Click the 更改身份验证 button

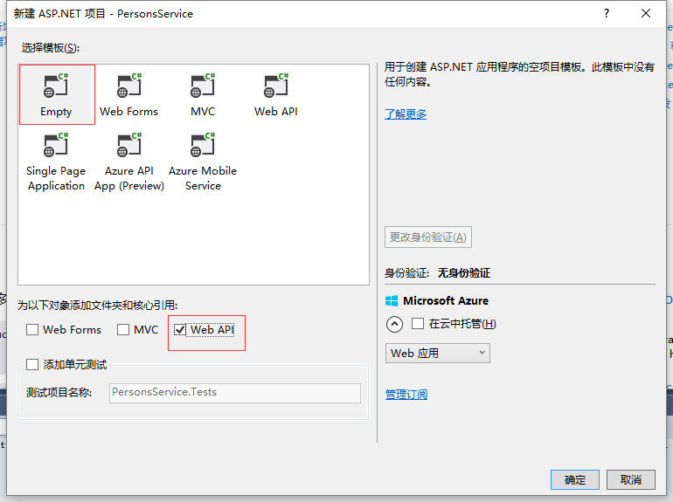[x=428, y=237]
